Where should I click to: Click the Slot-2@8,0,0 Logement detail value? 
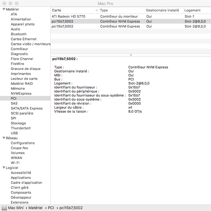tap(139, 83)
